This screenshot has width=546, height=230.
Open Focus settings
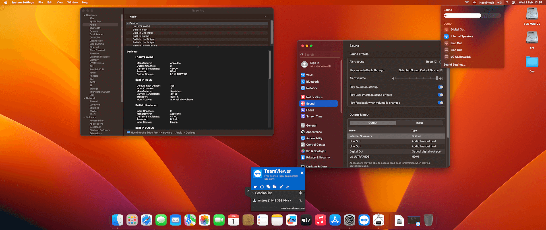pyautogui.click(x=318, y=110)
